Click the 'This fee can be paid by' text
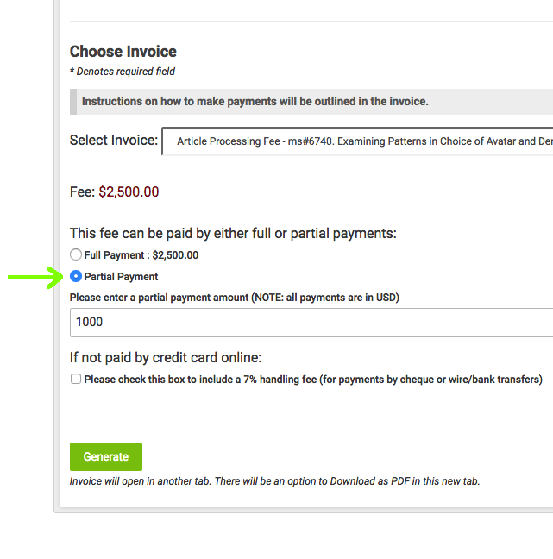The height and width of the screenshot is (559, 553). pos(233,234)
